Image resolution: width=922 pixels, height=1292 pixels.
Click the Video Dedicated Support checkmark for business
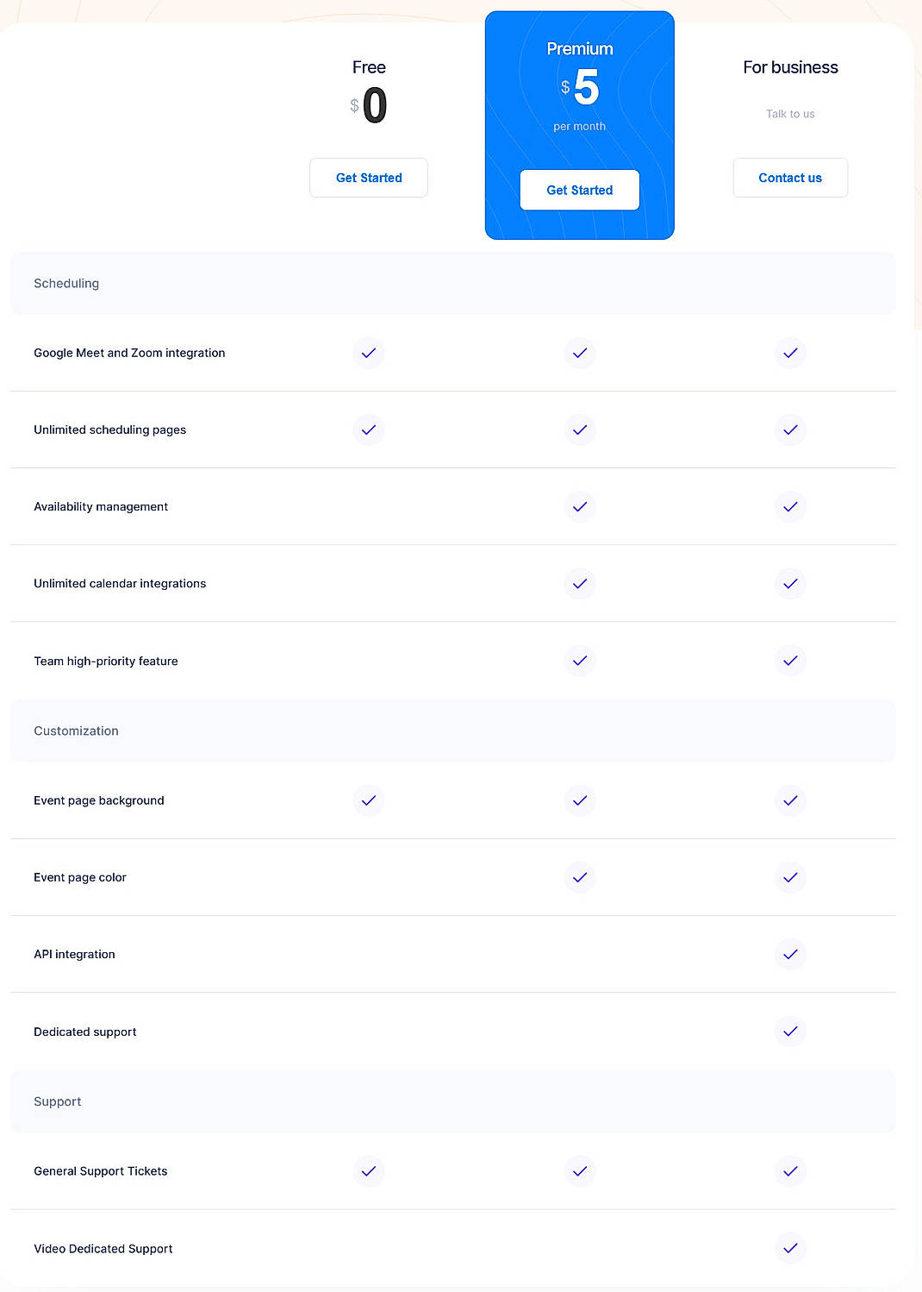pos(789,1248)
